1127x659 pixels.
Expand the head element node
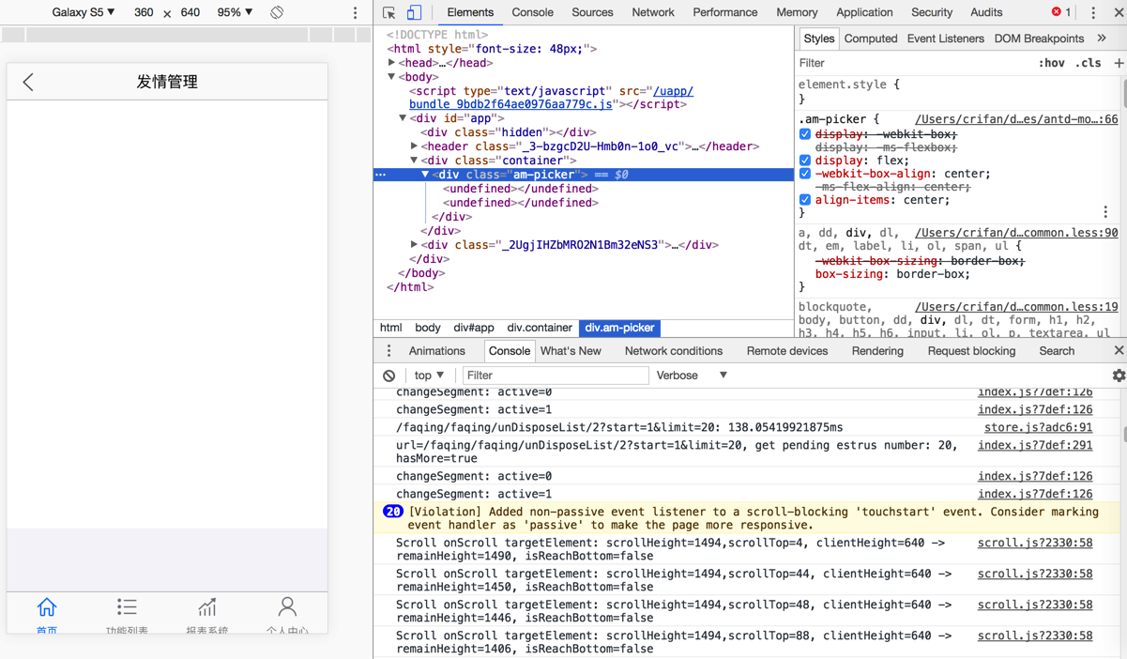point(392,63)
